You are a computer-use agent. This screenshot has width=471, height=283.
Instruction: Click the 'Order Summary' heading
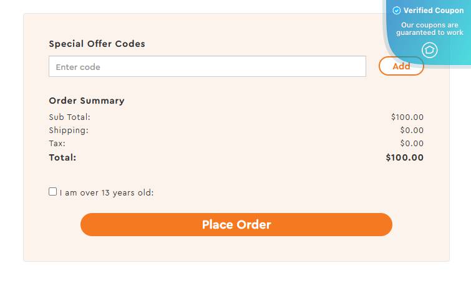[87, 101]
